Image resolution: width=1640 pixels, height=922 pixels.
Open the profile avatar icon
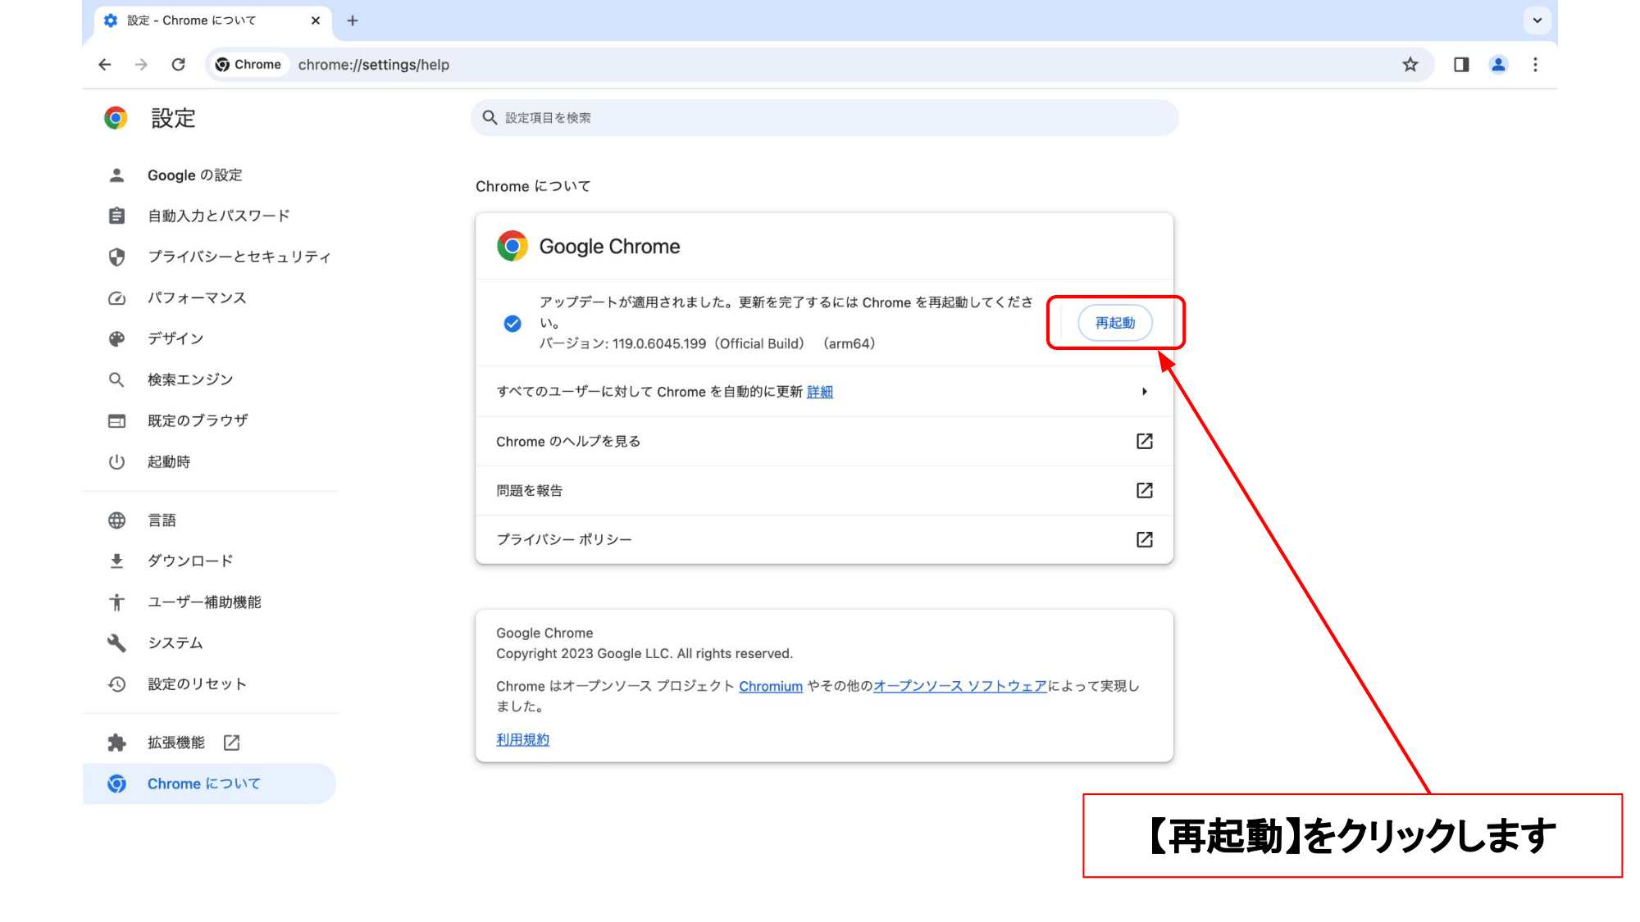[x=1498, y=65]
